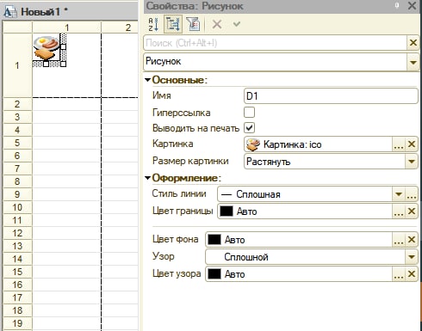The image size is (422, 331).
Task: Click the Новый1 document icon
Action: [x=10, y=11]
